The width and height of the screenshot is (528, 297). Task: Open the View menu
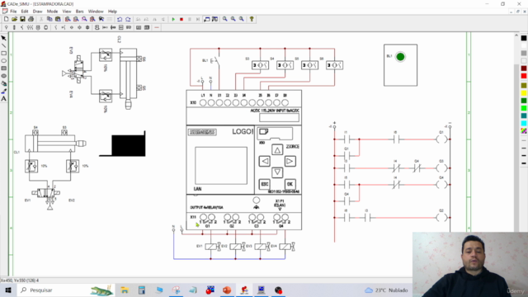point(67,11)
